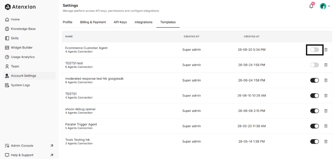This screenshot has height=159, width=335.
Task: Delete the Ecommerce Customer Agent template
Action: 326,50
